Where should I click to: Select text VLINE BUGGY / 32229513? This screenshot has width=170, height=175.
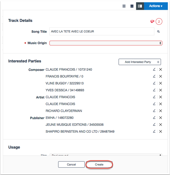tap(64, 83)
